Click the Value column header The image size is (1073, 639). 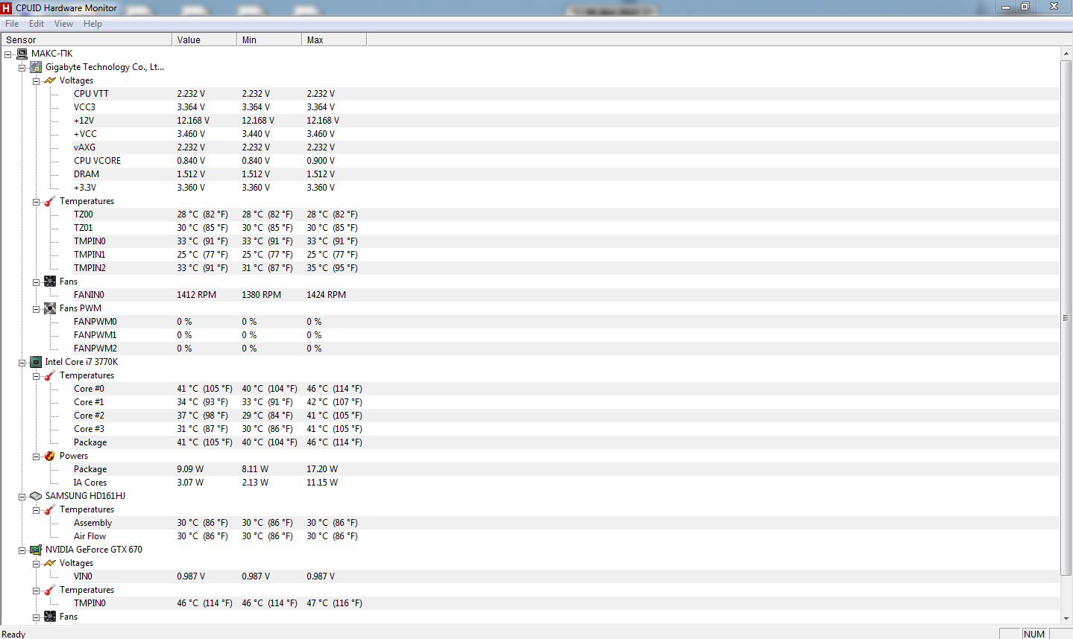point(204,39)
